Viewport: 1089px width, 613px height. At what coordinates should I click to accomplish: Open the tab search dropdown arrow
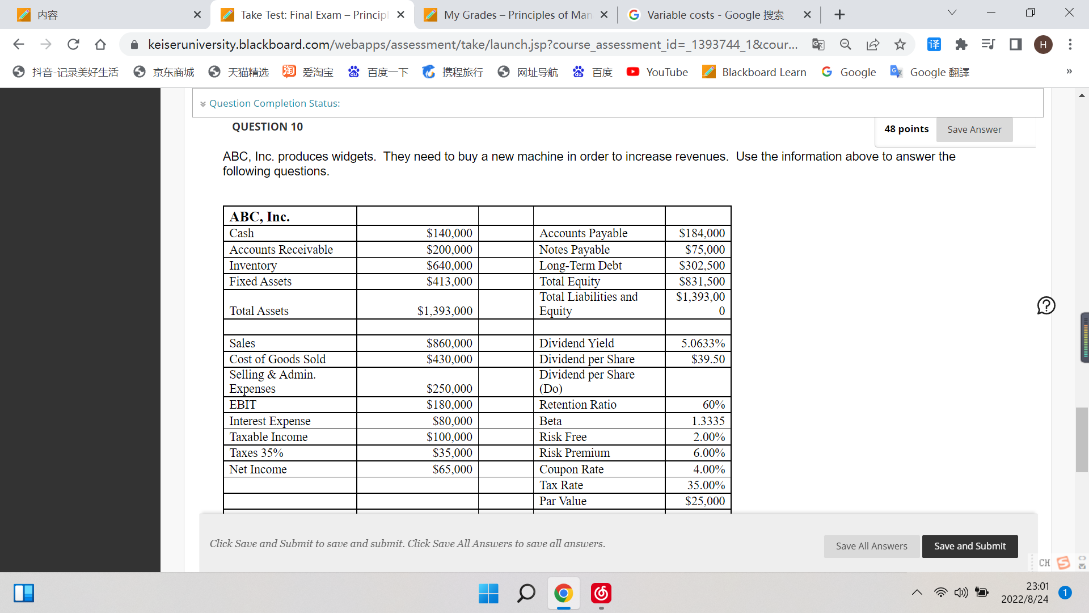[x=952, y=12]
